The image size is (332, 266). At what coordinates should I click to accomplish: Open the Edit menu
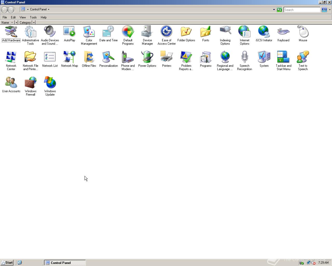click(13, 17)
